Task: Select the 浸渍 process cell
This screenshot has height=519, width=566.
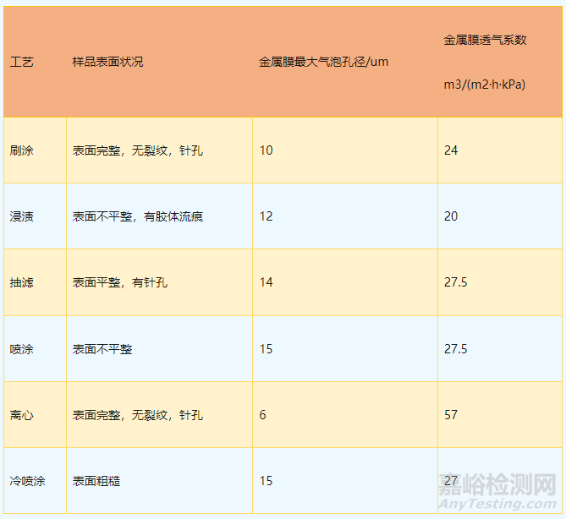Action: [22, 216]
